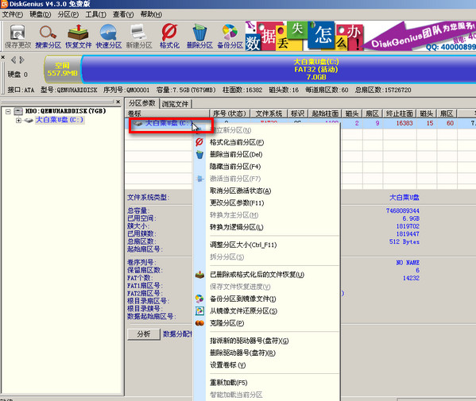476x401 pixels.
Task: Go to the next disk with the right arrow
Action: pyautogui.click(x=21, y=60)
